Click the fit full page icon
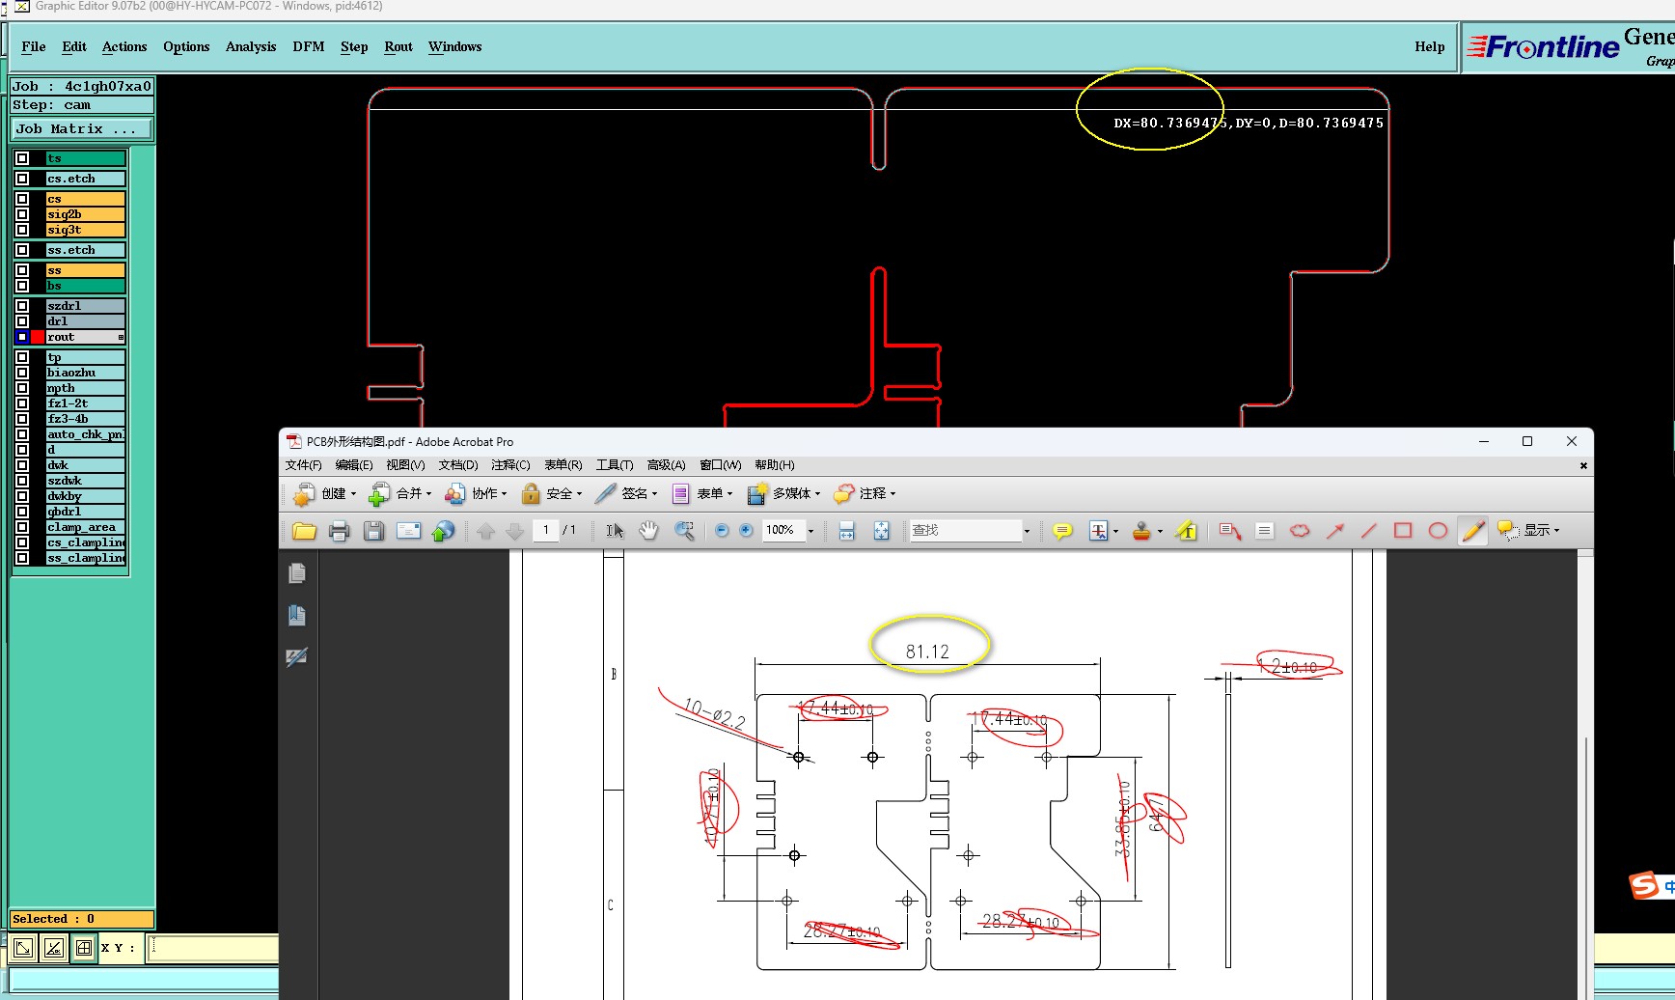Image resolution: width=1675 pixels, height=1000 pixels. pos(881,531)
